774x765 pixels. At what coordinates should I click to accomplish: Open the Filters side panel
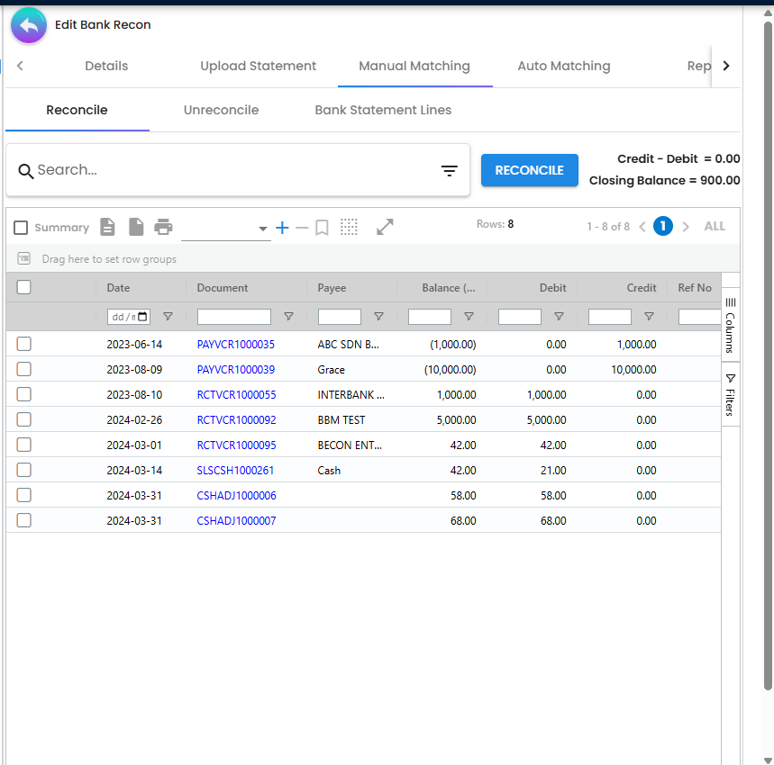(731, 394)
